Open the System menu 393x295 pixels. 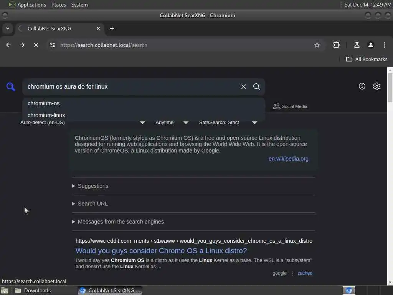tap(79, 5)
